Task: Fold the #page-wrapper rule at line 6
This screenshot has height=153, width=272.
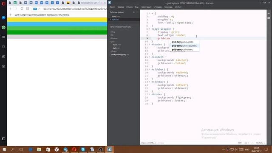Action: coord(149,29)
